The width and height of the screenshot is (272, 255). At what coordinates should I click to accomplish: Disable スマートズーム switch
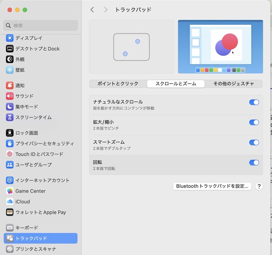(254, 142)
